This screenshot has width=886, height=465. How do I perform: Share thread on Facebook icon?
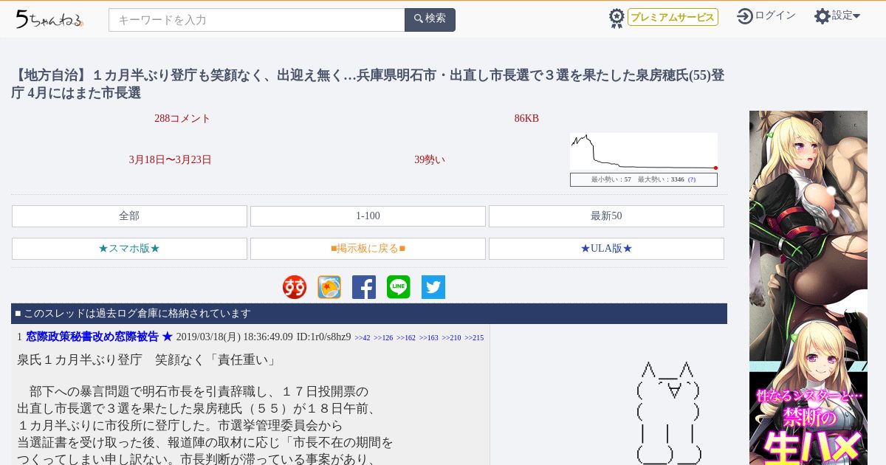364,287
